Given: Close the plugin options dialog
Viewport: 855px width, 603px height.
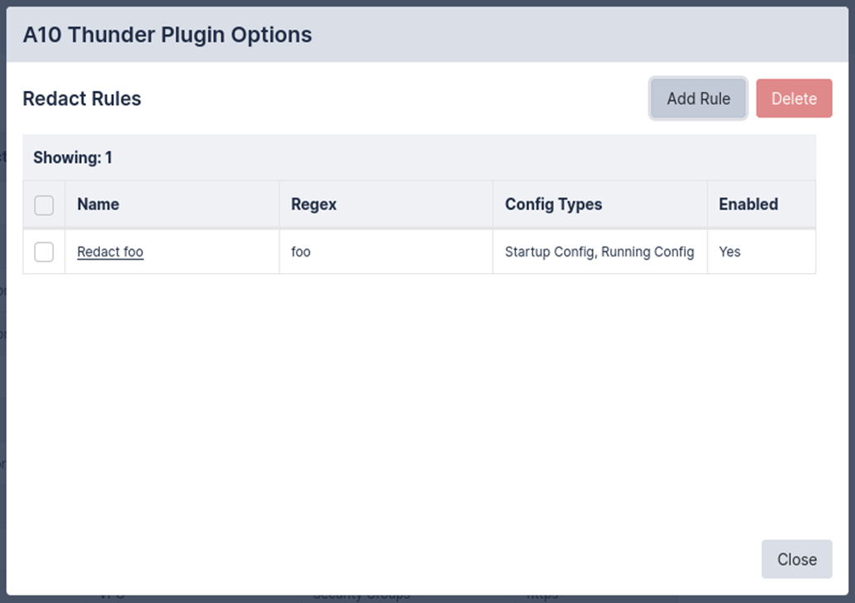Looking at the screenshot, I should coord(796,559).
